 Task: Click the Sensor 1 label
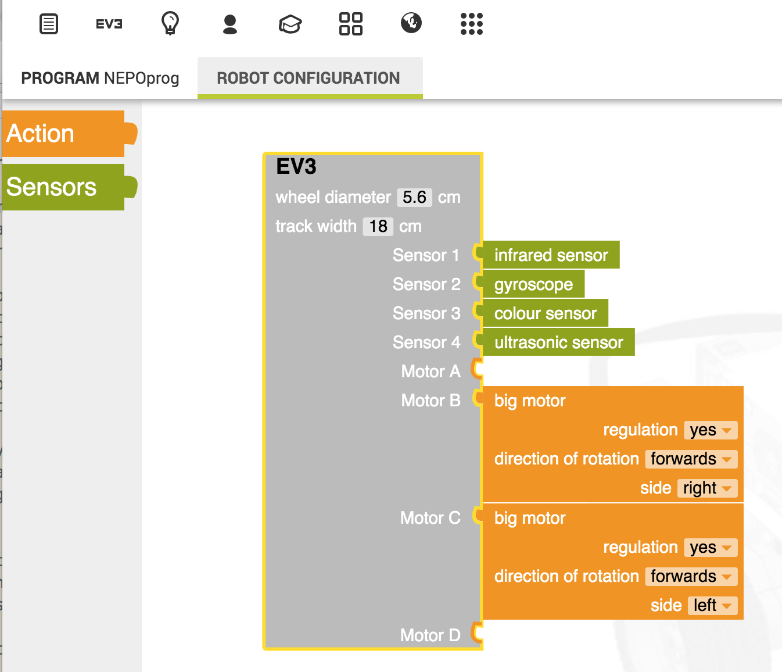pos(426,255)
